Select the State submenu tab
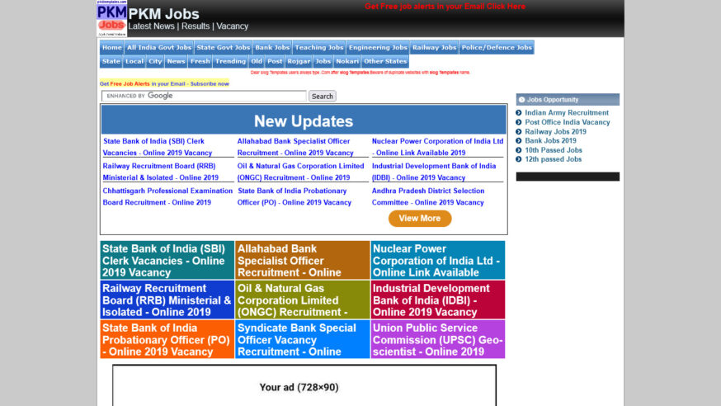This screenshot has height=406, width=721. tap(111, 61)
